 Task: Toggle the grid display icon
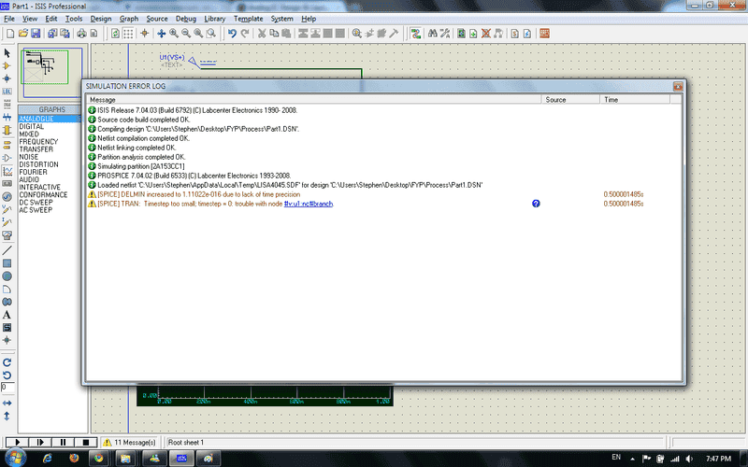click(x=128, y=34)
